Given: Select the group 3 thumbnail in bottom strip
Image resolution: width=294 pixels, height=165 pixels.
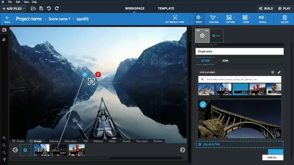Looking at the screenshot, I should point(77,150).
